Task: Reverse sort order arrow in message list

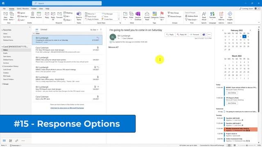Action: tap(101, 30)
